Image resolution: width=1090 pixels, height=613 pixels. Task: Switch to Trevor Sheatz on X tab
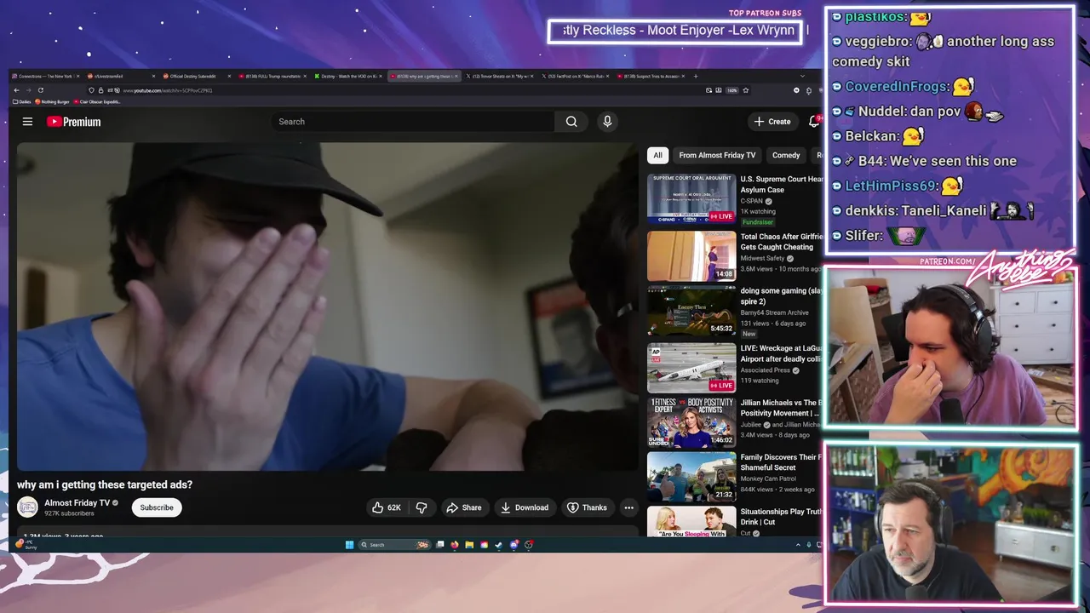[x=498, y=76]
